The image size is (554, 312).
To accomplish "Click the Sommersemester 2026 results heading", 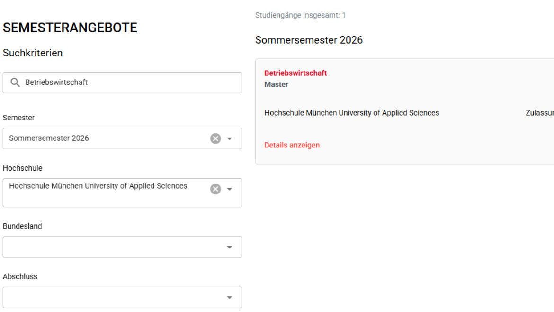I will (x=309, y=40).
